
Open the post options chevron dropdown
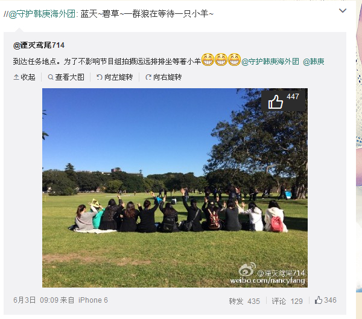343,11
